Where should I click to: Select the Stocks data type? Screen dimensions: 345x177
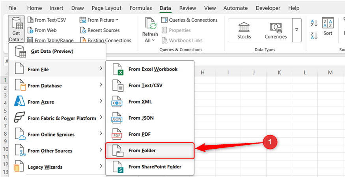pyautogui.click(x=244, y=30)
